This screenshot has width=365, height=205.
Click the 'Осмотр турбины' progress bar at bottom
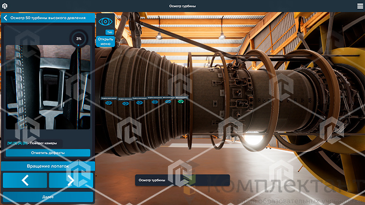[182, 180]
